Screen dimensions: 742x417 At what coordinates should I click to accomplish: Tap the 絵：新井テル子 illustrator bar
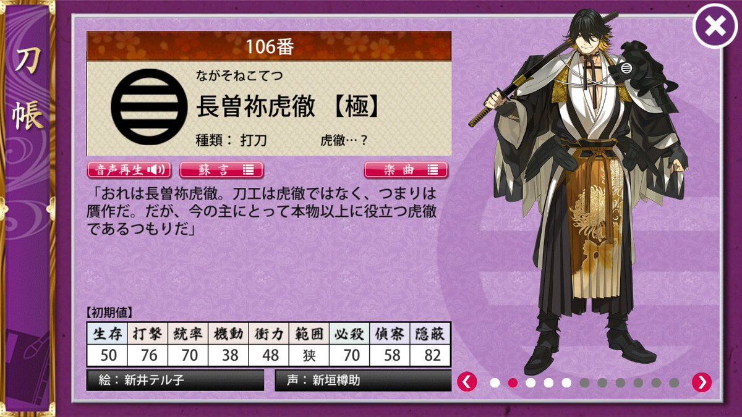[175, 380]
